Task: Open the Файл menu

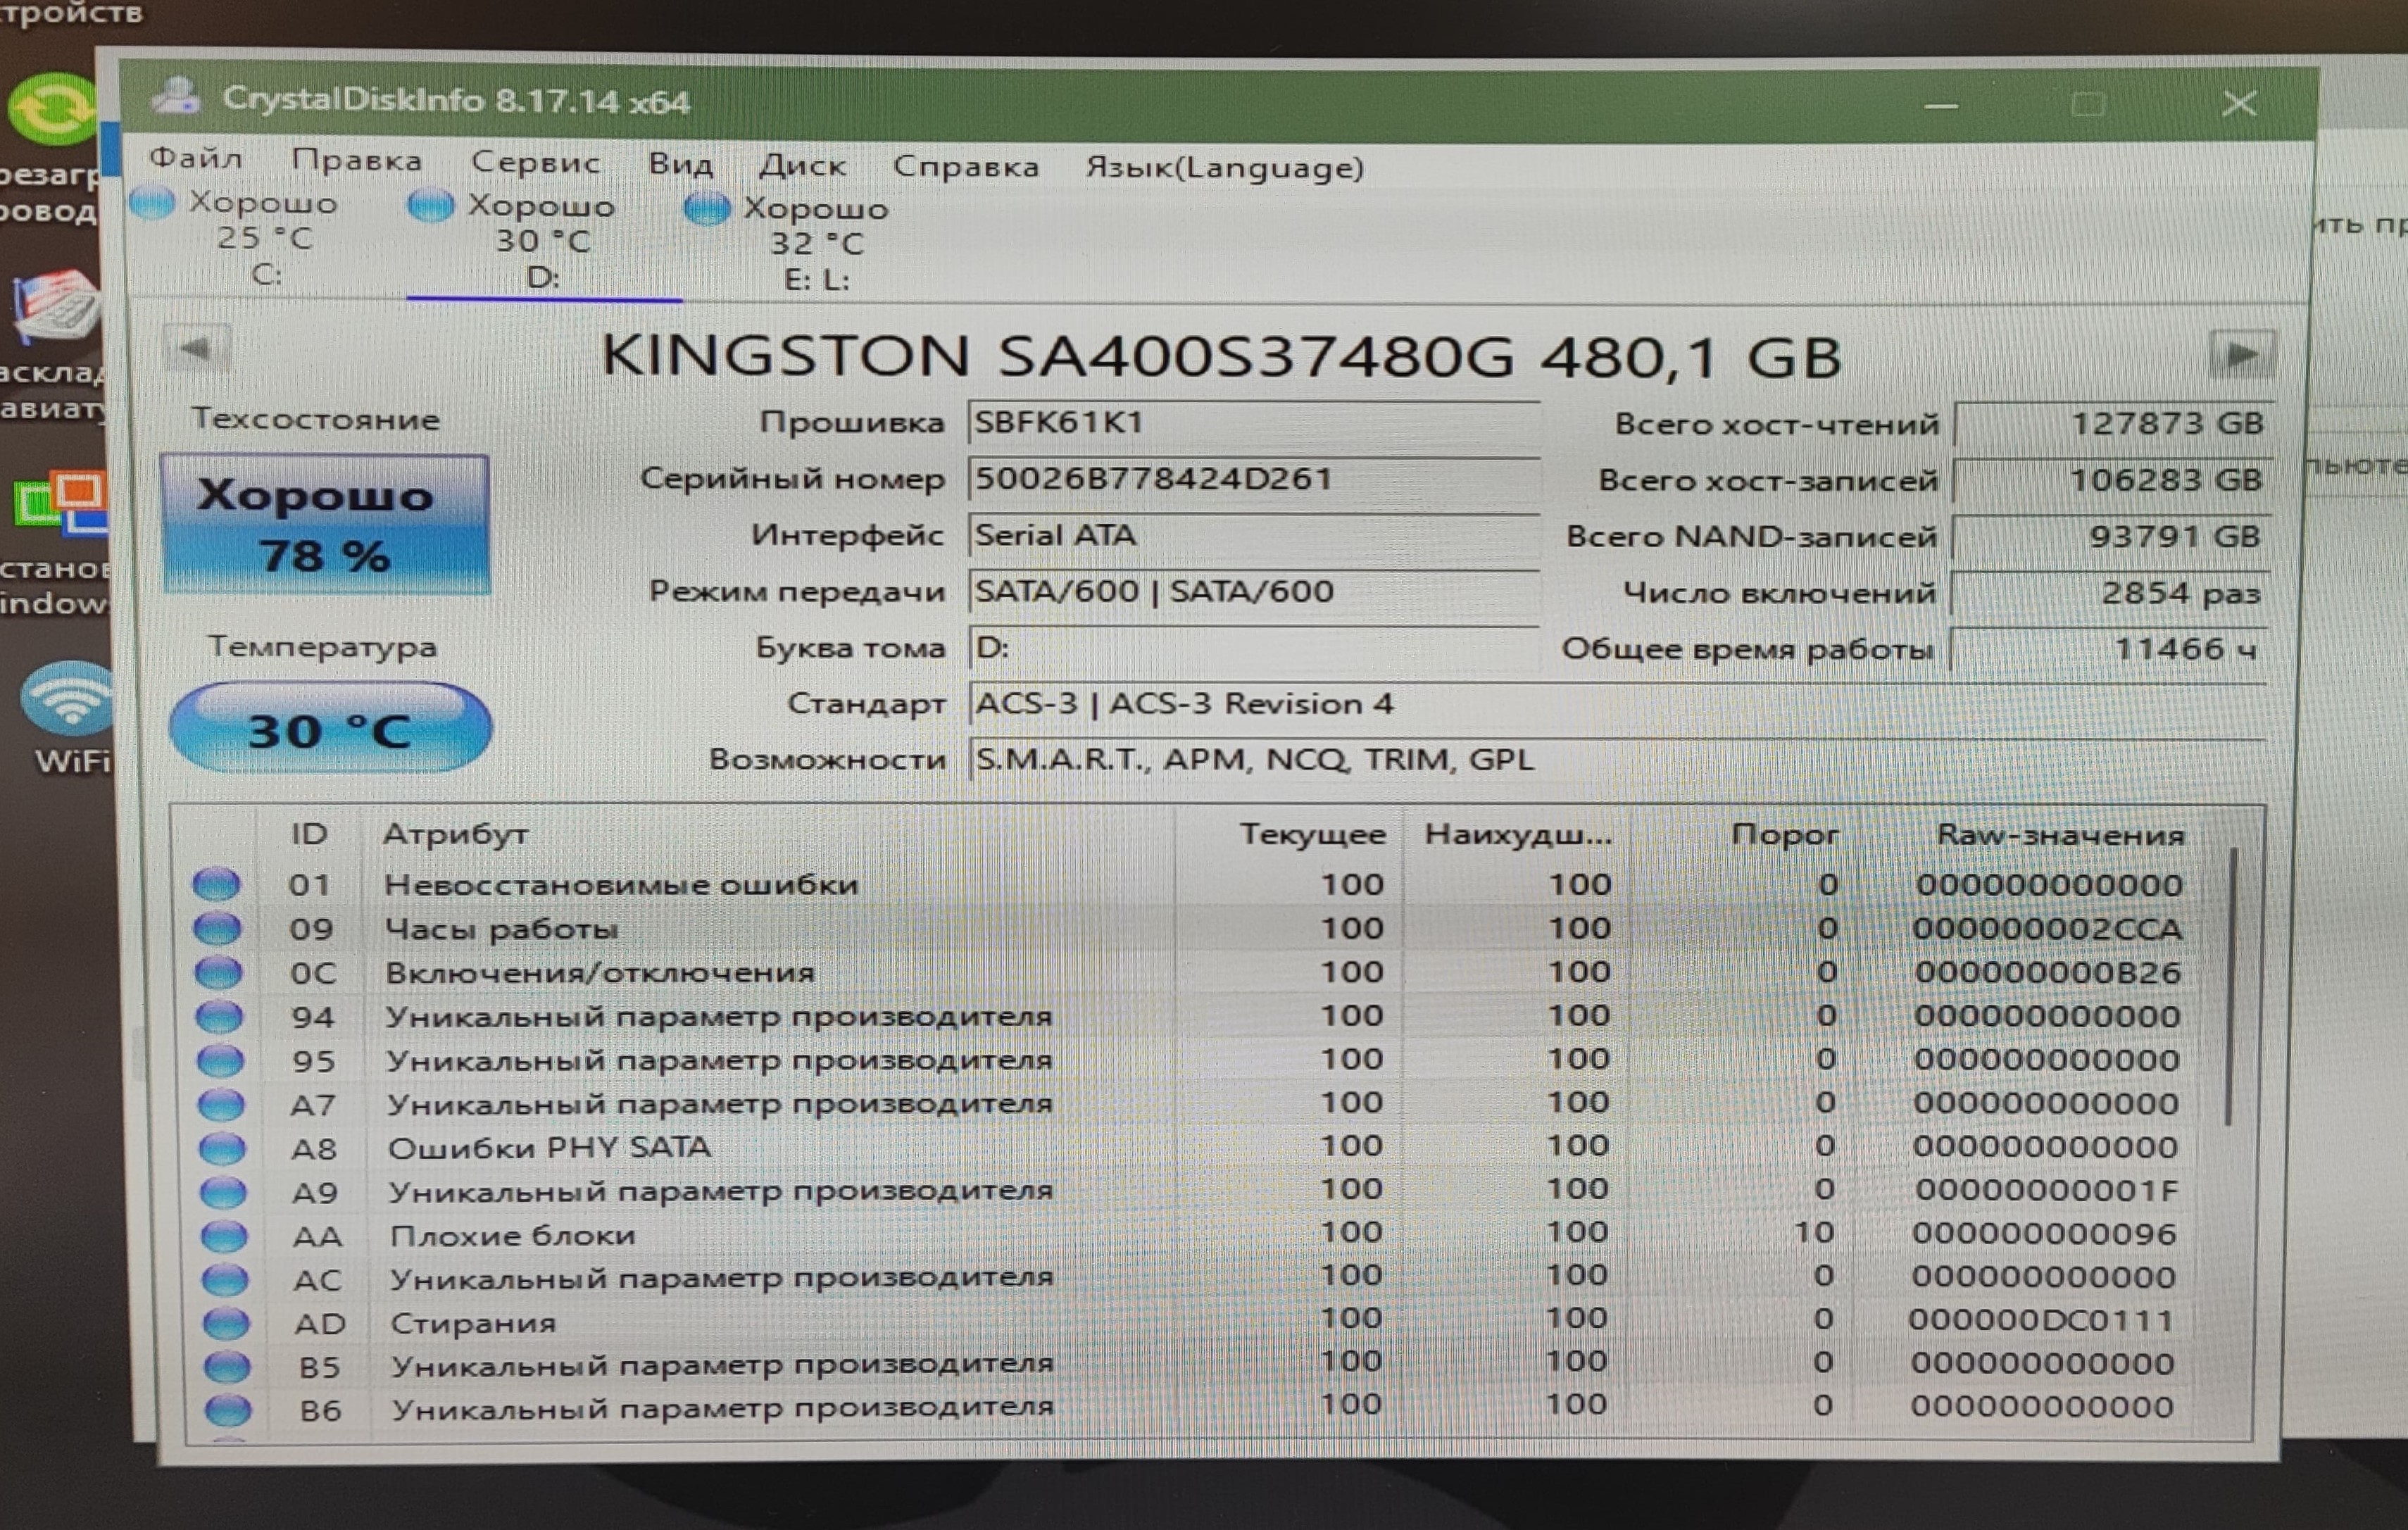Action: tap(196, 159)
